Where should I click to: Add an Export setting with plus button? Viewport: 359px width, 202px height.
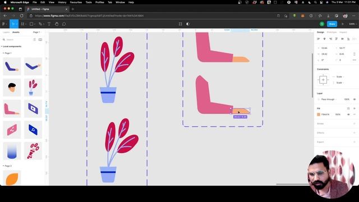[x=355, y=142]
